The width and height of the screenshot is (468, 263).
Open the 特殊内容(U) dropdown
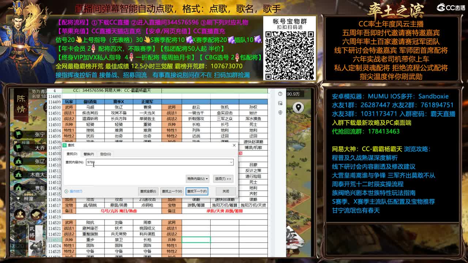[197, 179]
